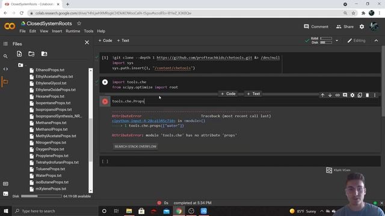The width and height of the screenshot is (385, 216).
Task: Open the View menu
Action: (x=44, y=31)
